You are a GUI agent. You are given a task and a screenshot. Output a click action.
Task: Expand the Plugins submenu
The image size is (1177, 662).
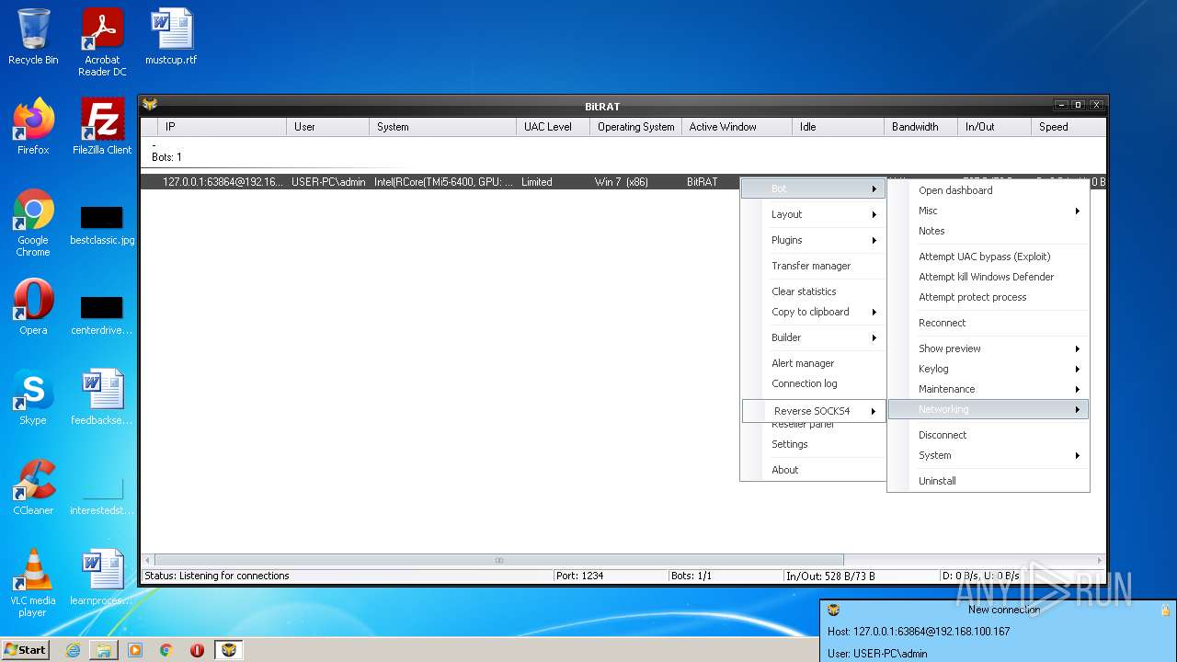(x=813, y=240)
